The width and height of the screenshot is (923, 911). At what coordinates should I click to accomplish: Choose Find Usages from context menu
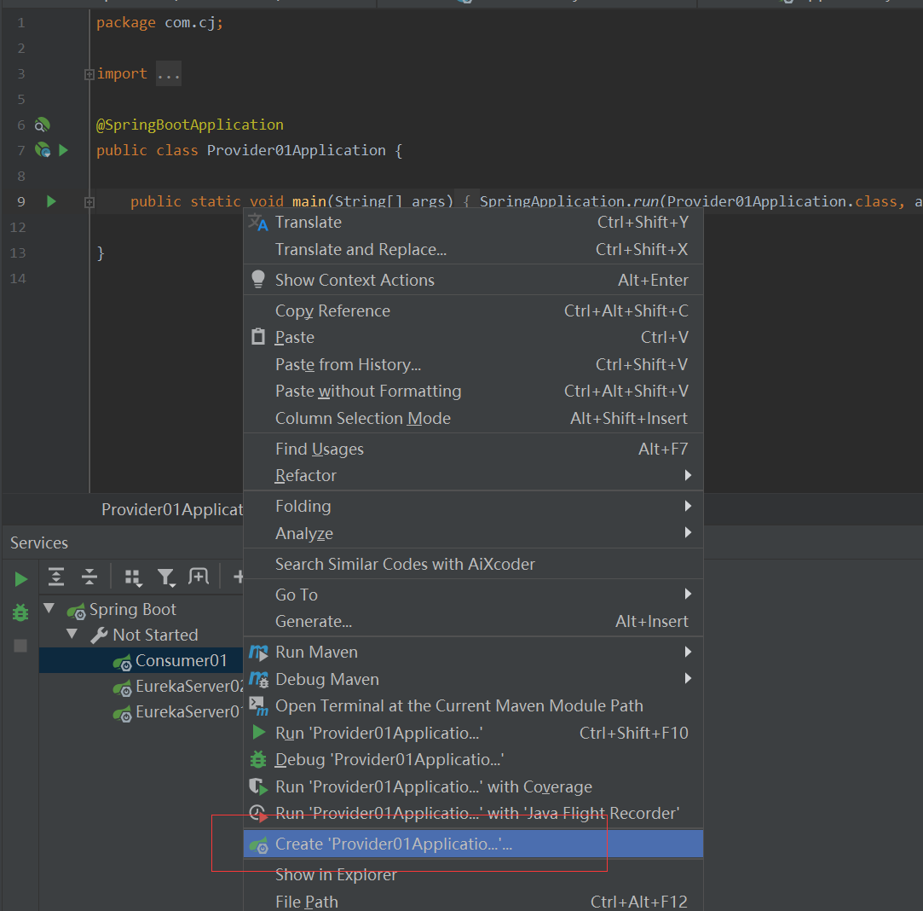(x=320, y=449)
